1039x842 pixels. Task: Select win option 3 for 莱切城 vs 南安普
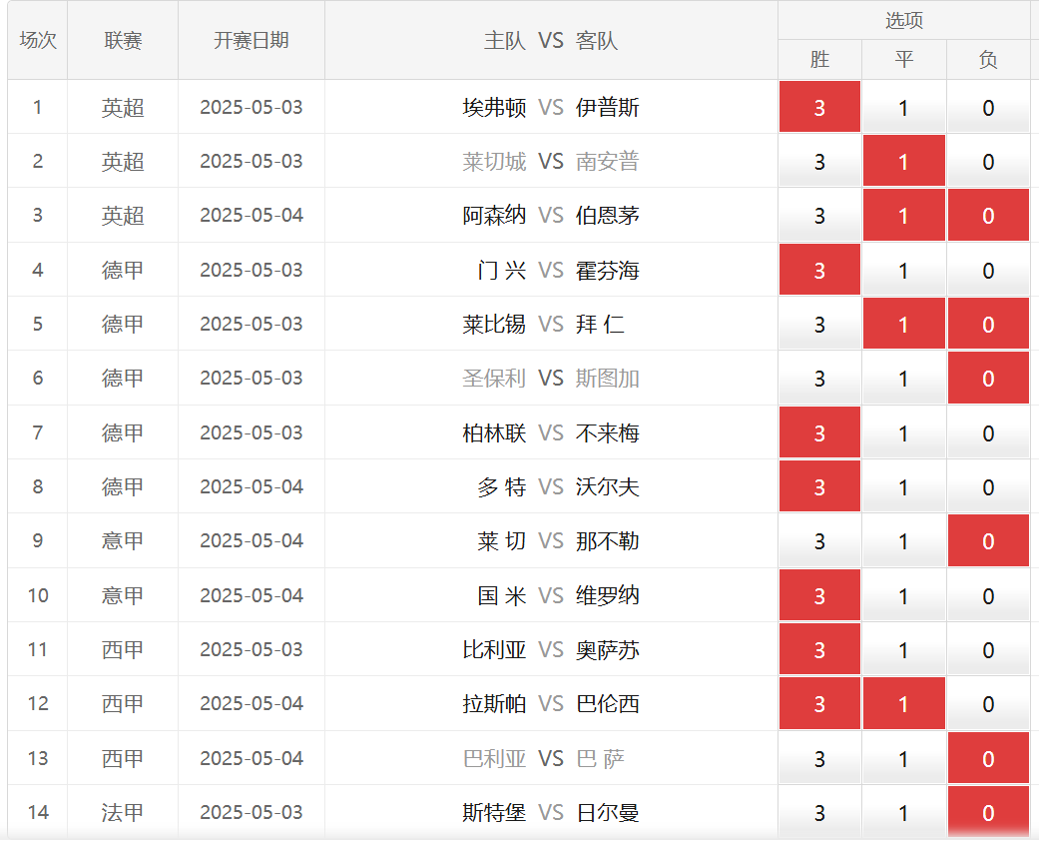tap(819, 161)
